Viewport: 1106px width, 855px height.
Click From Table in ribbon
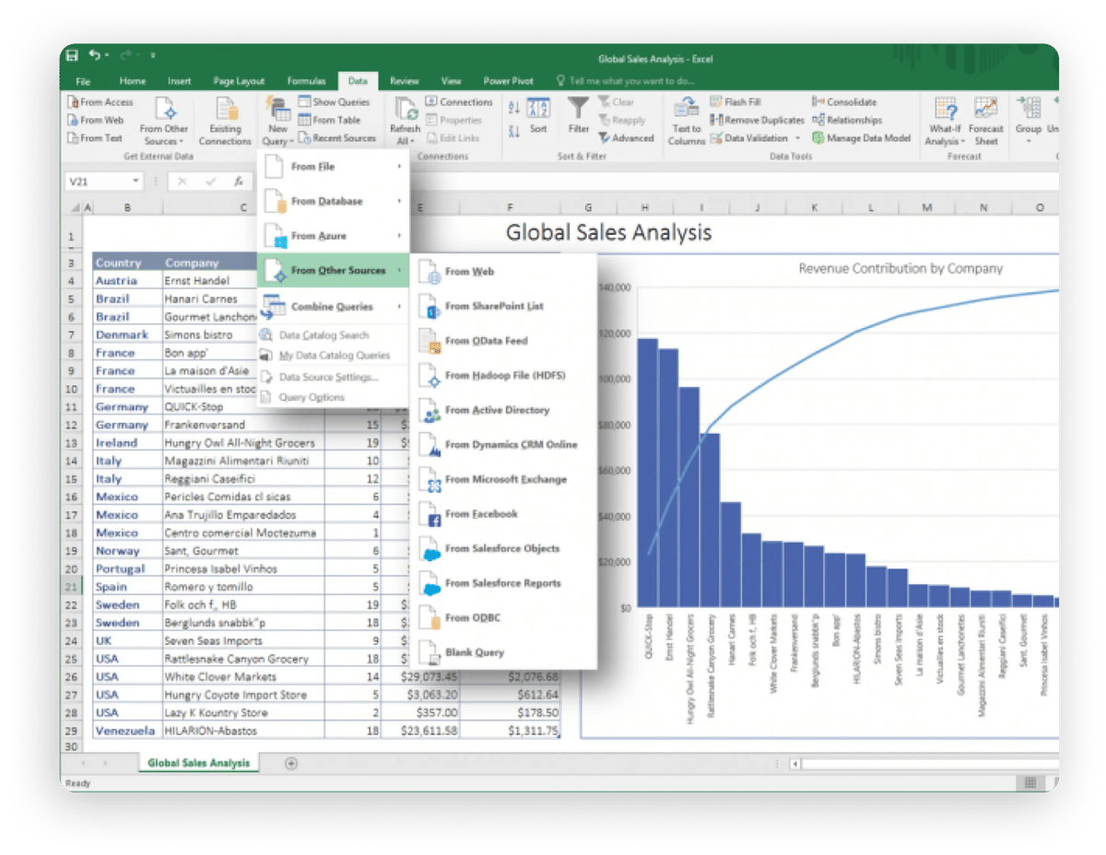pyautogui.click(x=329, y=120)
